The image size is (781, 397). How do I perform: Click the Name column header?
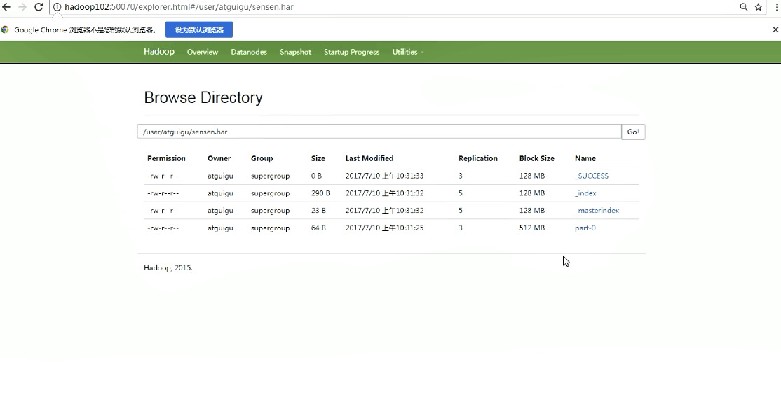coord(585,158)
